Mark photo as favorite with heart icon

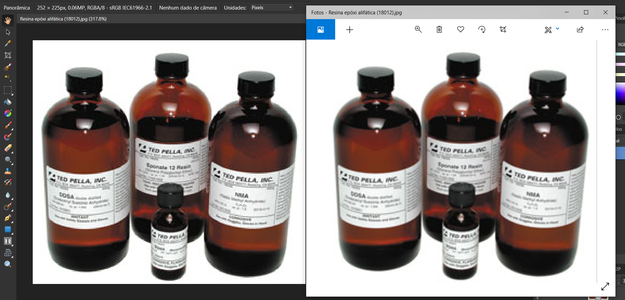click(461, 30)
